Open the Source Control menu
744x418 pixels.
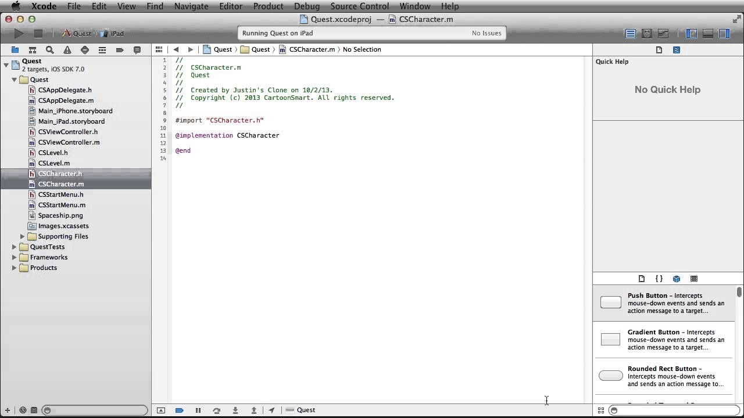tap(360, 6)
